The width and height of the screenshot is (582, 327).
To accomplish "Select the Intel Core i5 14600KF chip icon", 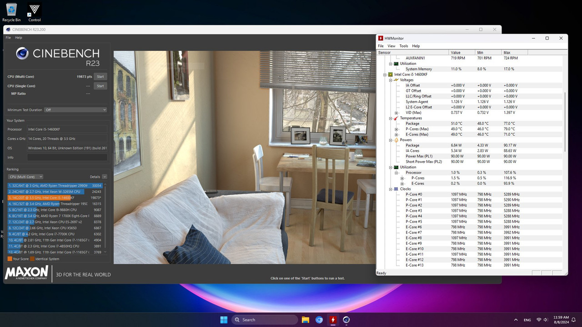I will (x=390, y=74).
